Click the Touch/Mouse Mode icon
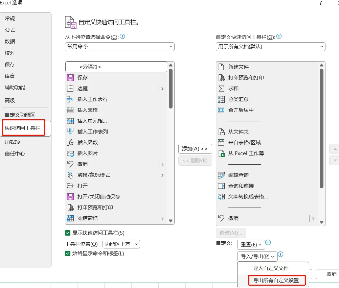Viewport: 339px width, 288px height. pos(70,175)
